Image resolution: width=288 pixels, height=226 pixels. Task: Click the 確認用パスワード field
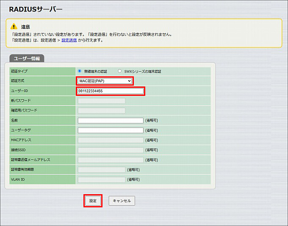pyautogui.click(x=101, y=111)
